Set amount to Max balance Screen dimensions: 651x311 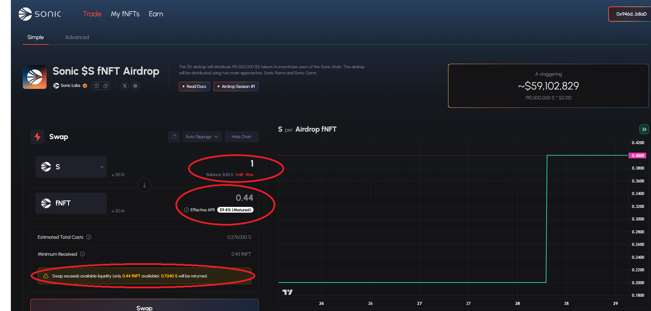[x=250, y=175]
